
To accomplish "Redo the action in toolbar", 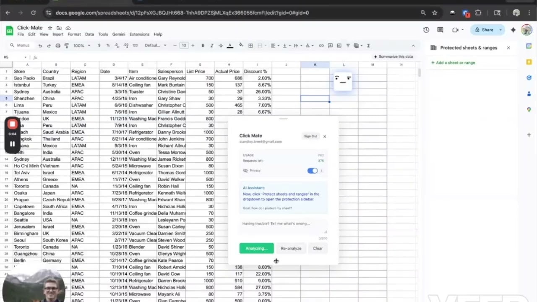I will click(x=49, y=45).
